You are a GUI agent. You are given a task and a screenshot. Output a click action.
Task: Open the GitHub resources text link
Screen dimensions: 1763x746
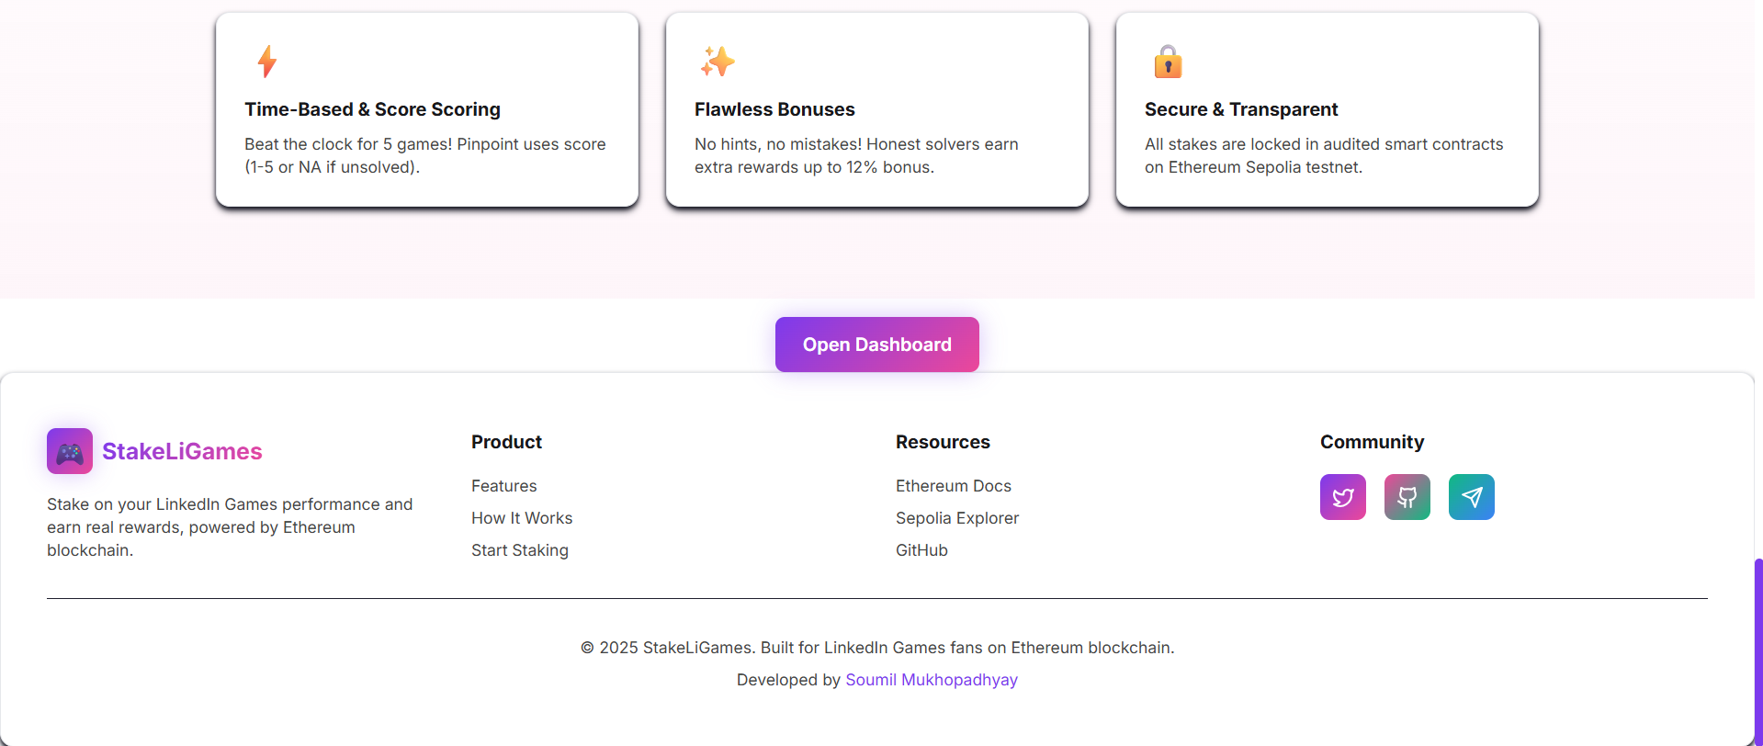pos(921,550)
